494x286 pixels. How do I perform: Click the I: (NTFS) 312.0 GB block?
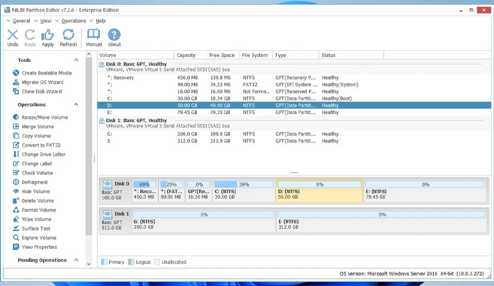coord(381,221)
